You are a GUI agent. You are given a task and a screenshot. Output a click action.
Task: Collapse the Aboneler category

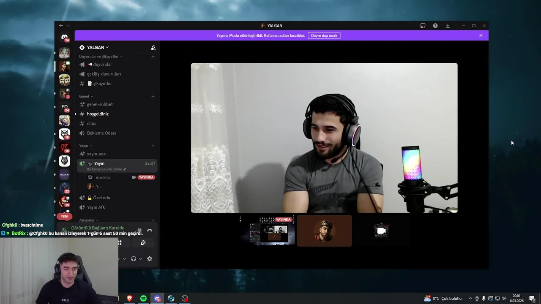tap(89, 220)
